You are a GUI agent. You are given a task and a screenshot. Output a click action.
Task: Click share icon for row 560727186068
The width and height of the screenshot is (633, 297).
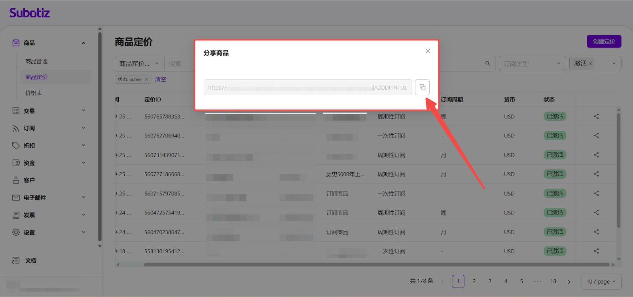point(596,174)
